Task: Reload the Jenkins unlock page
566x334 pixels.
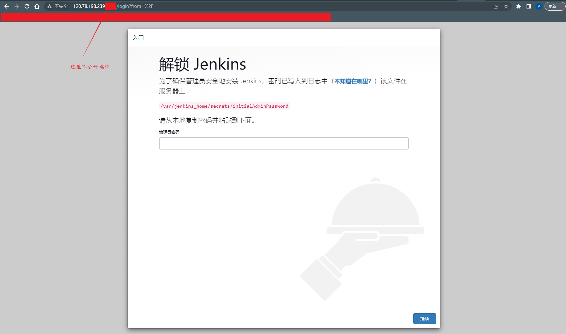Action: [x=27, y=6]
